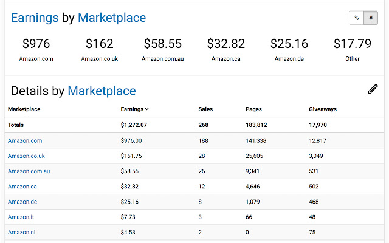Click the $976 Amazon.com summary figure
389x243 pixels.
(x=36, y=44)
